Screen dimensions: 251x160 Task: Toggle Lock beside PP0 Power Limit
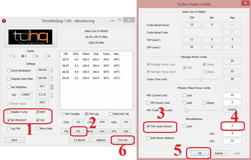point(184,102)
